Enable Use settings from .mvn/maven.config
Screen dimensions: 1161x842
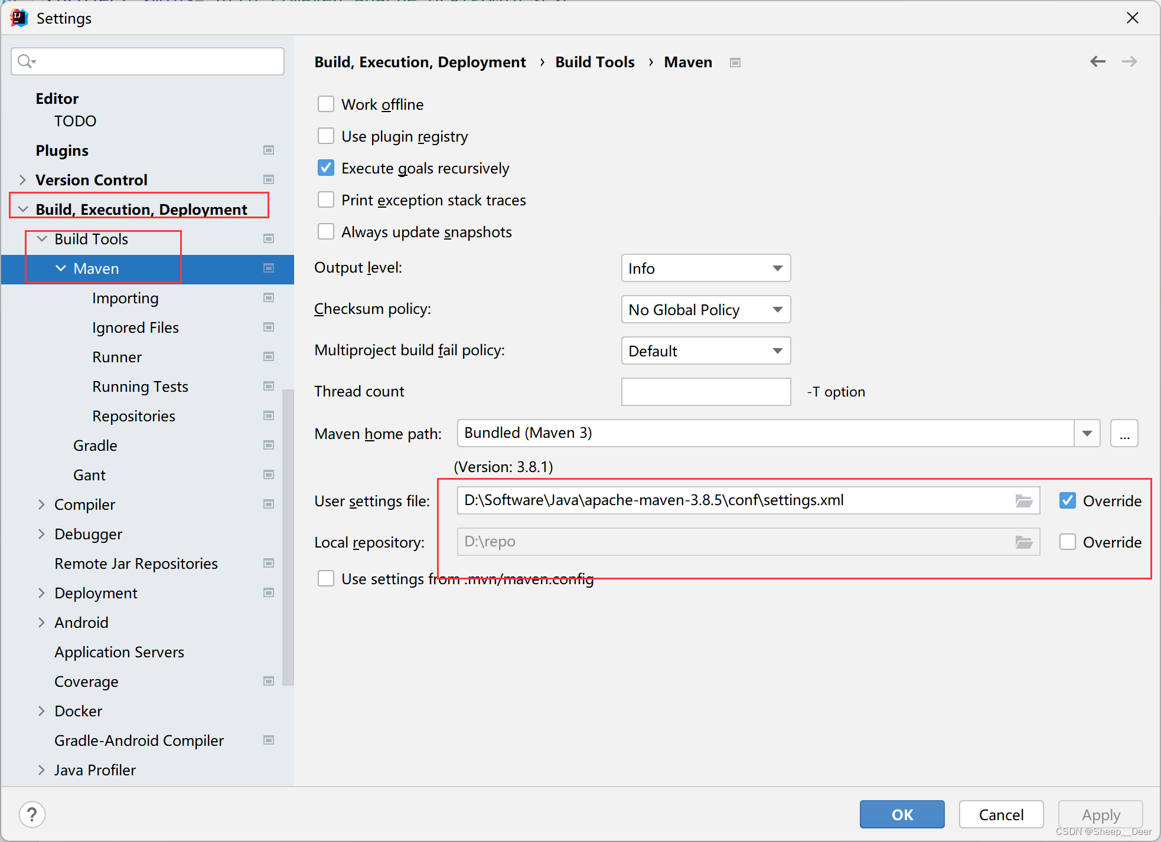coord(326,579)
